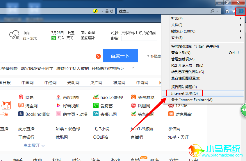Click the rain weather icon

pyautogui.click(x=14, y=35)
